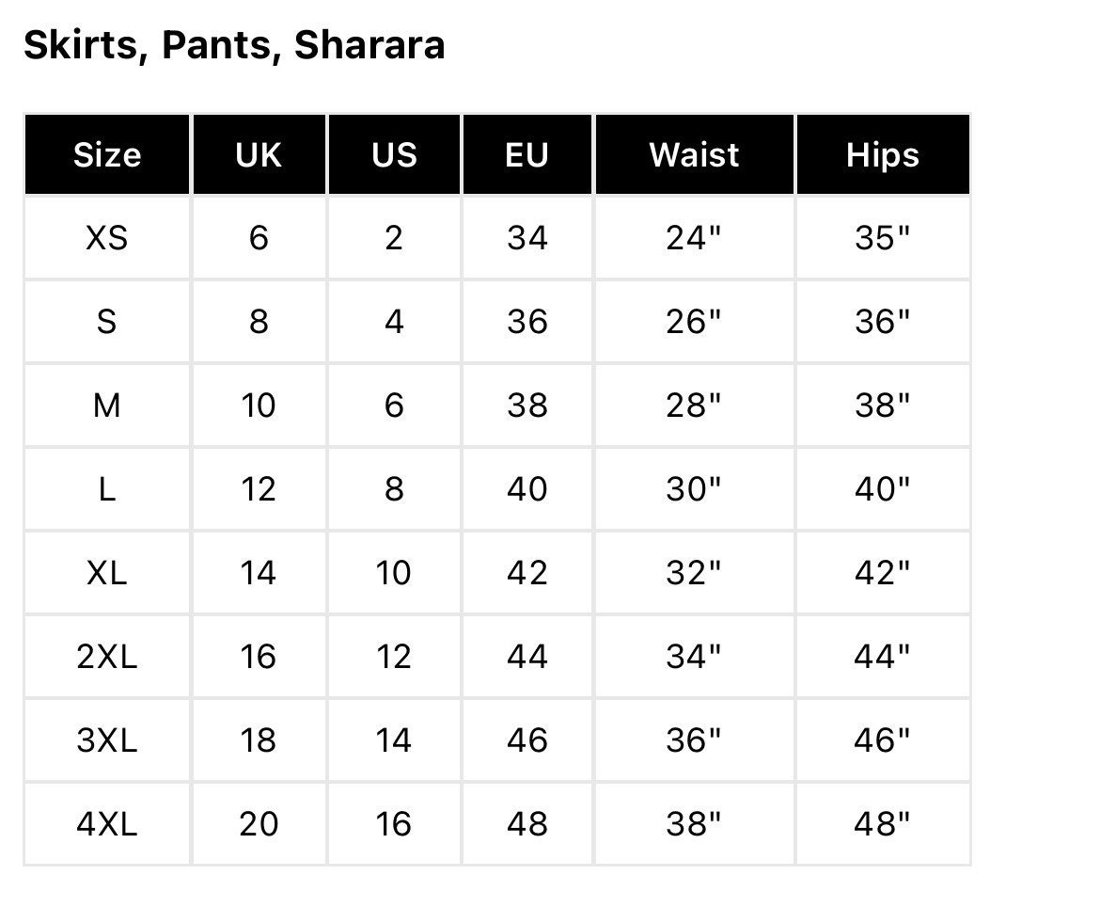Select the XS size cell

(x=106, y=238)
